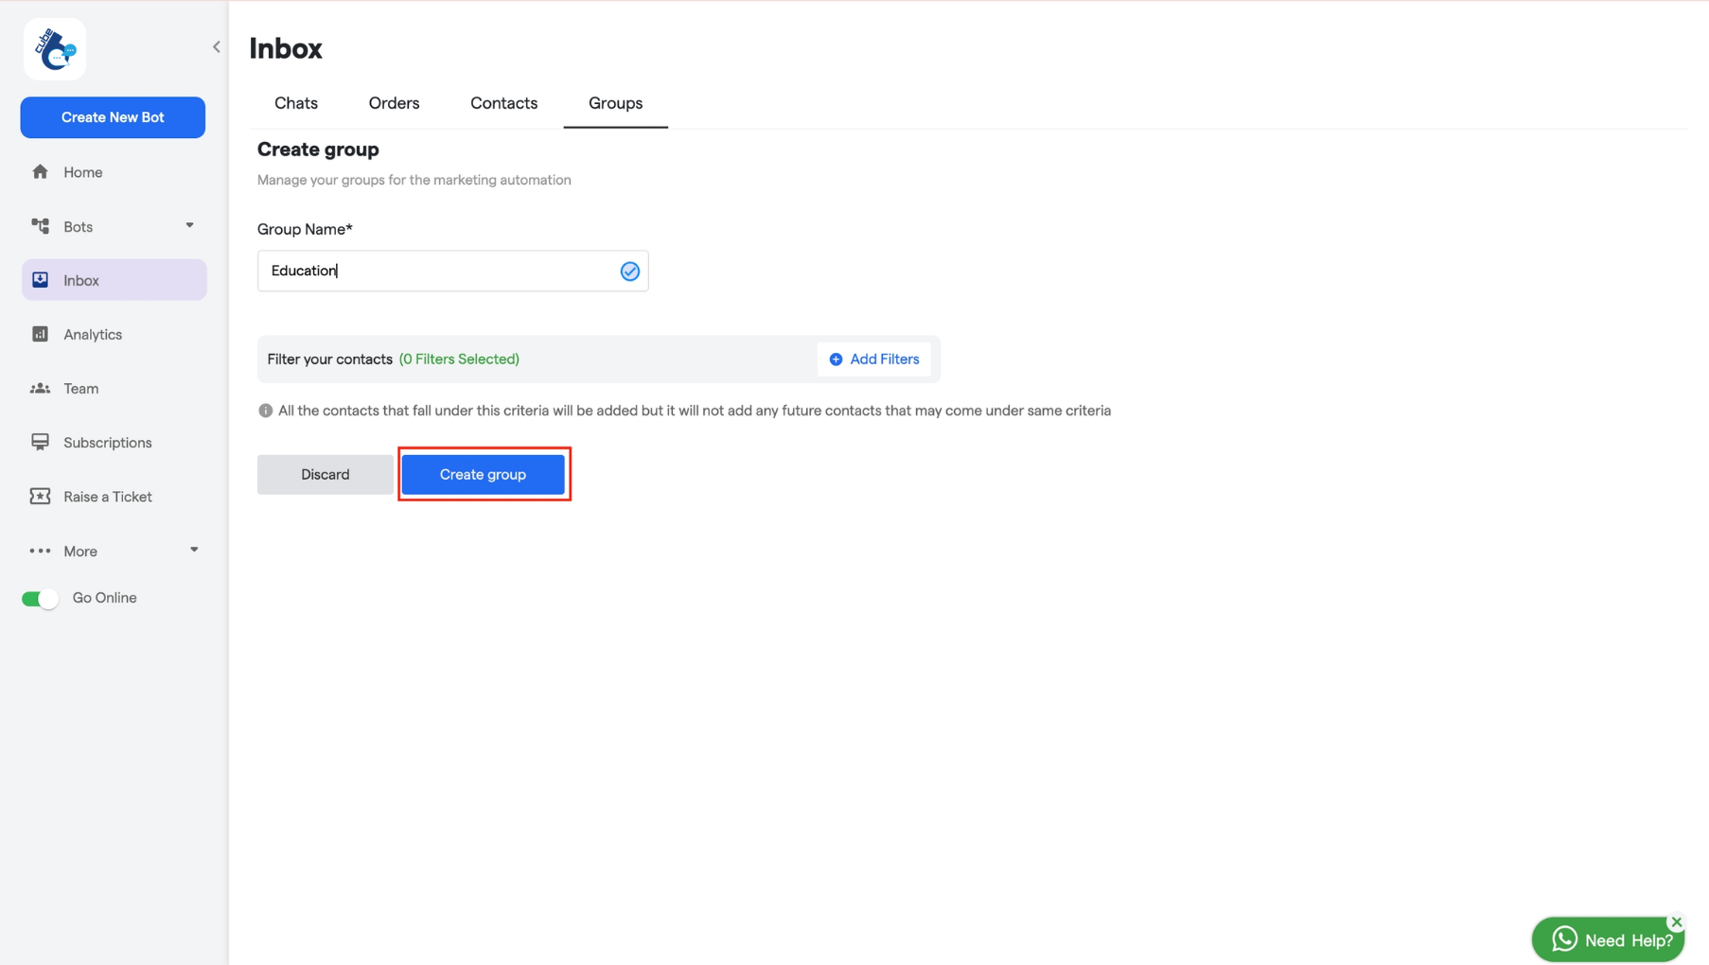Close the Need Help widget
1709x965 pixels.
click(x=1676, y=921)
